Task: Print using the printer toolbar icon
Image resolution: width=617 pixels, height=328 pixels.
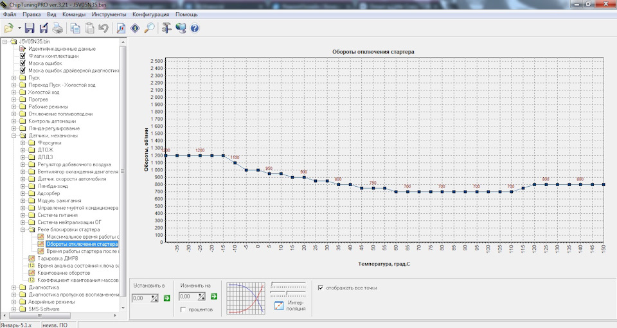Action: [x=57, y=28]
